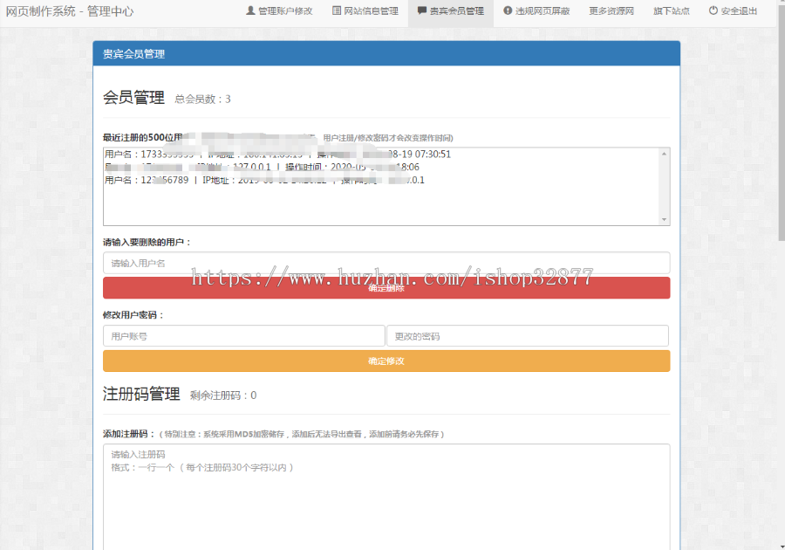Screen dimensions: 785x550
Task: Click 剩余注册码：0 text
Action: tap(223, 395)
